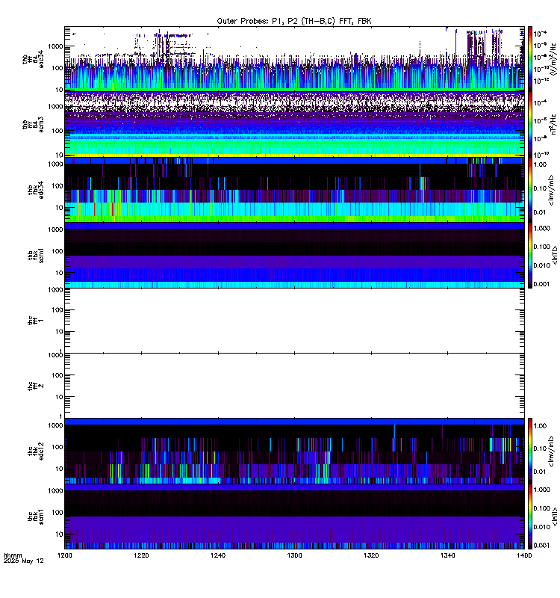560x598 pixels.
Task: Click inside the empty thc fff 2 panel
Action: [294, 386]
